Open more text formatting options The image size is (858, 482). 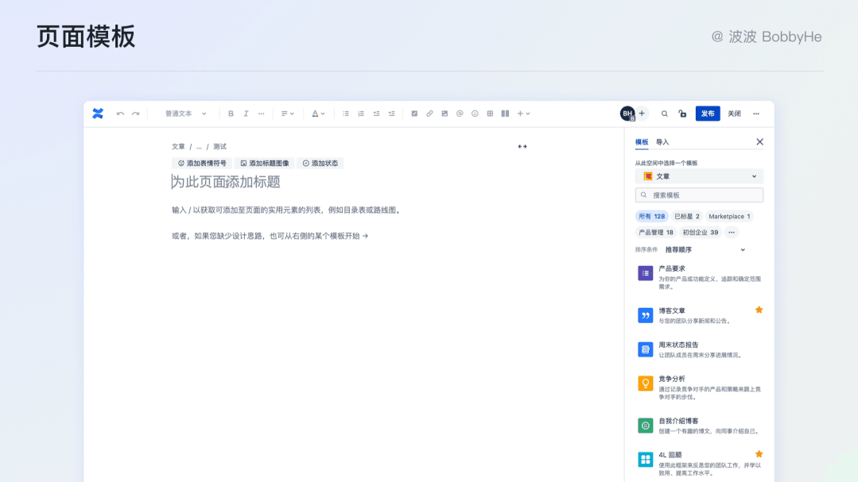click(x=262, y=114)
